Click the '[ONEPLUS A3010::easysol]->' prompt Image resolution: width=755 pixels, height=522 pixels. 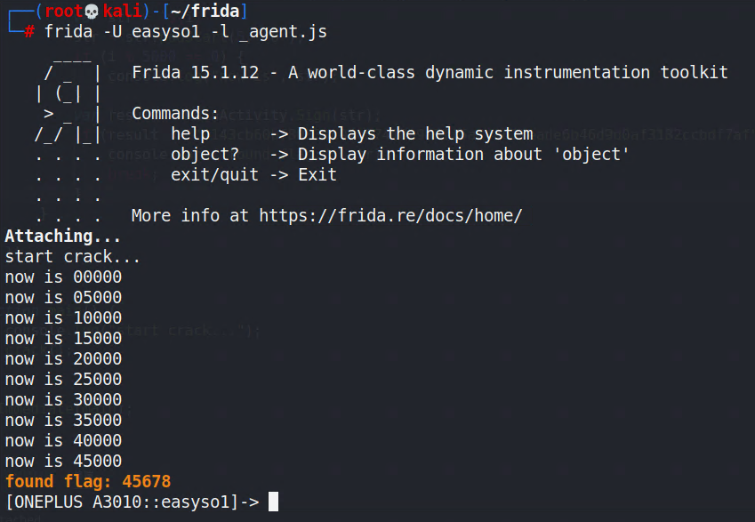pyautogui.click(x=133, y=502)
